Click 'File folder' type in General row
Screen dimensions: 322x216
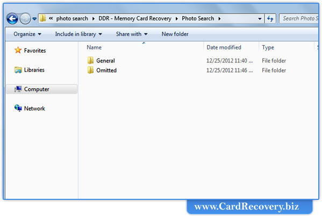[274, 61]
